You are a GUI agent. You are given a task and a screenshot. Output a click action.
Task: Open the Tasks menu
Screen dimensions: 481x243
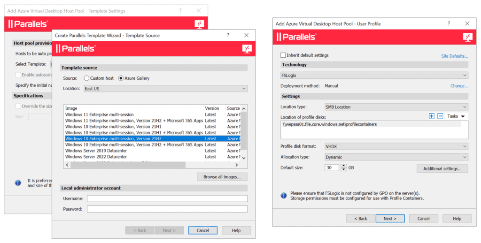point(456,116)
